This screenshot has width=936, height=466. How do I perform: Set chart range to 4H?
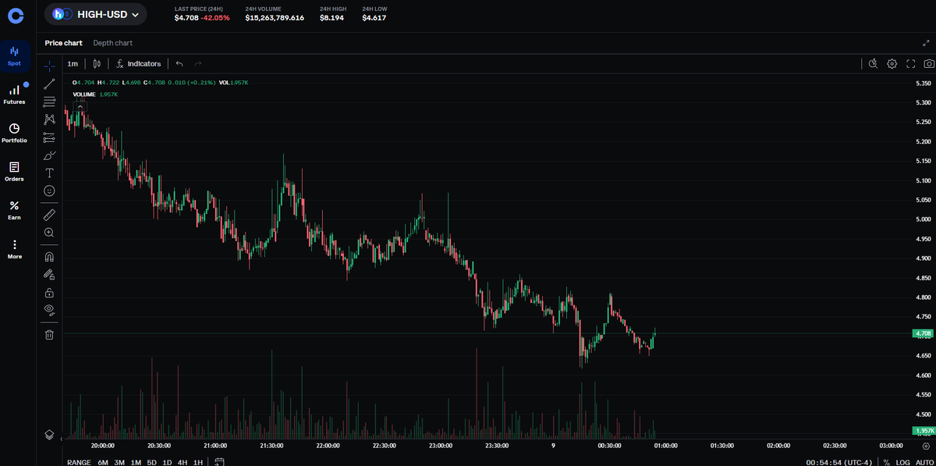(183, 462)
